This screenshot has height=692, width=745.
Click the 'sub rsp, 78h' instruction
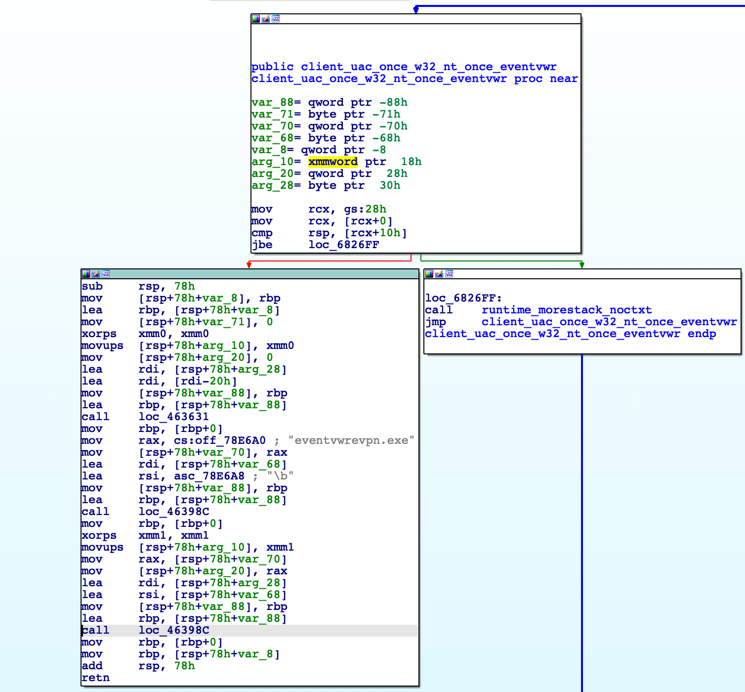[138, 286]
